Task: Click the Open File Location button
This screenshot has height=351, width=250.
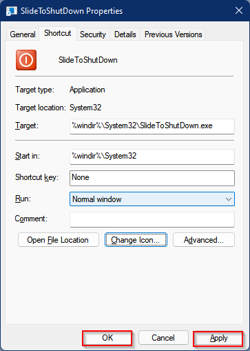Action: [x=59, y=240]
